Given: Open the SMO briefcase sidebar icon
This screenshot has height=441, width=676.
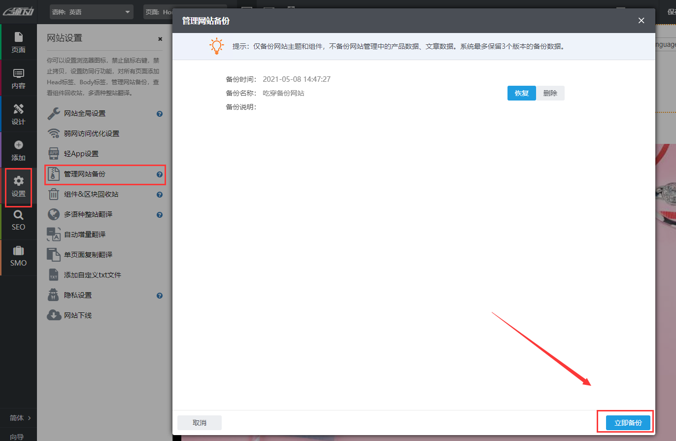Looking at the screenshot, I should pyautogui.click(x=18, y=256).
